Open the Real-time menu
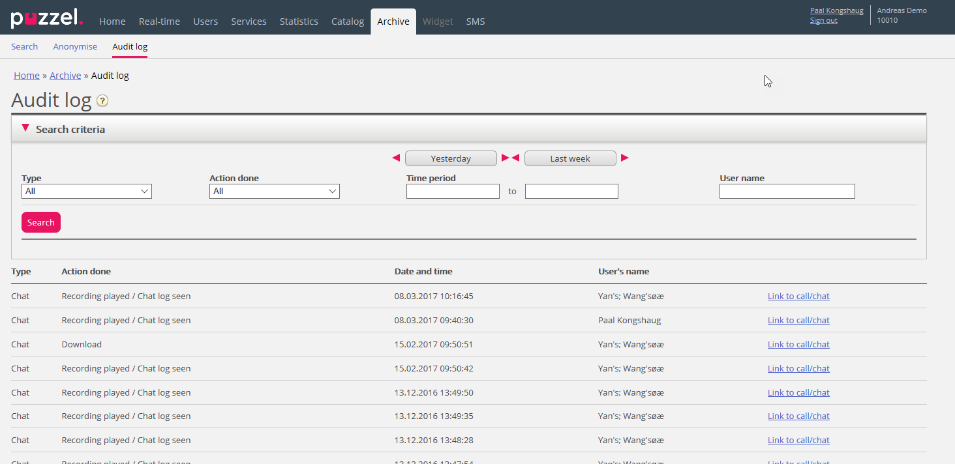Viewport: 955px width, 464px height. click(x=159, y=22)
